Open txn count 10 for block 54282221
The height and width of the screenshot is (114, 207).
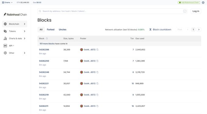133,84
